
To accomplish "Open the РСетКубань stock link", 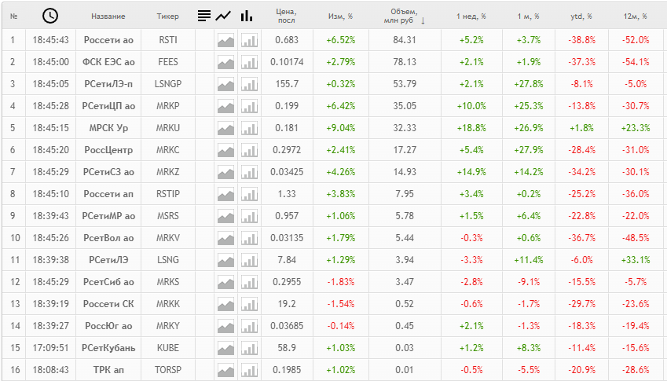I will pyautogui.click(x=108, y=348).
